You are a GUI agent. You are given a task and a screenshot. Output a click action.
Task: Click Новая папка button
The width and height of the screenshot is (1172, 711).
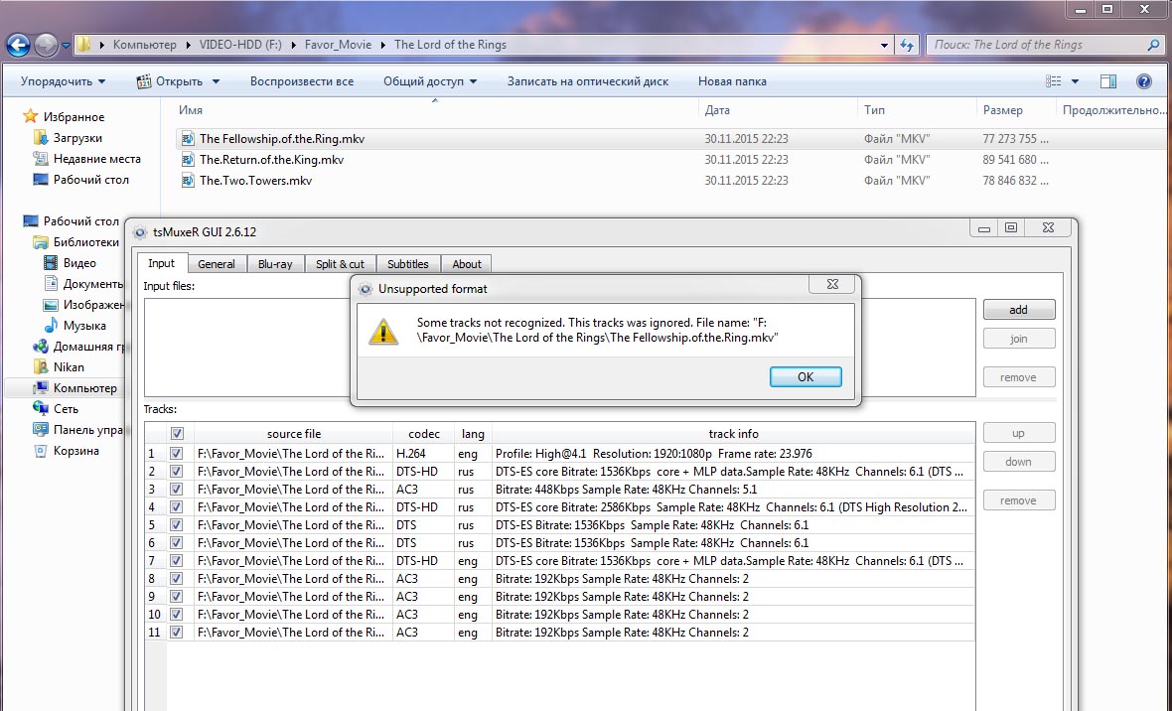tap(733, 81)
